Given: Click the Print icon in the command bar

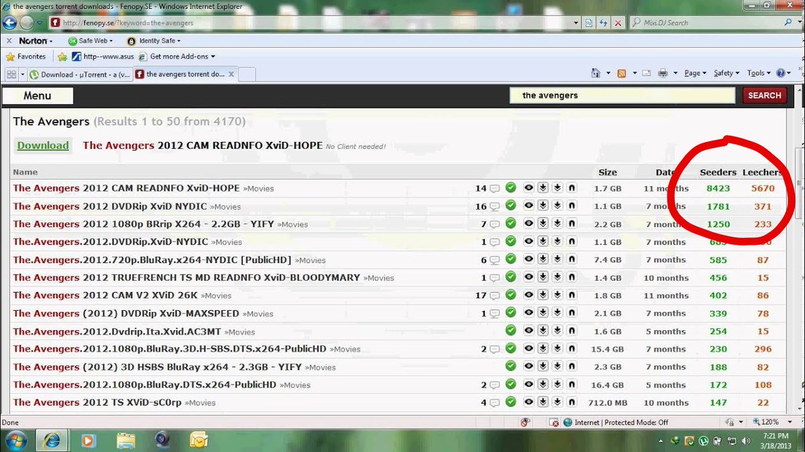Looking at the screenshot, I should point(663,74).
